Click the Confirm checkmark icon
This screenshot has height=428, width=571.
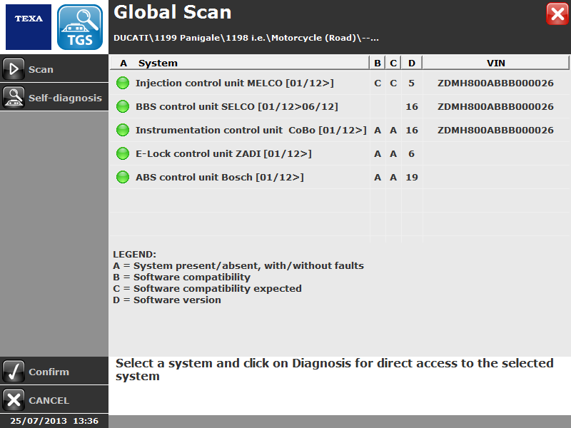pos(14,371)
